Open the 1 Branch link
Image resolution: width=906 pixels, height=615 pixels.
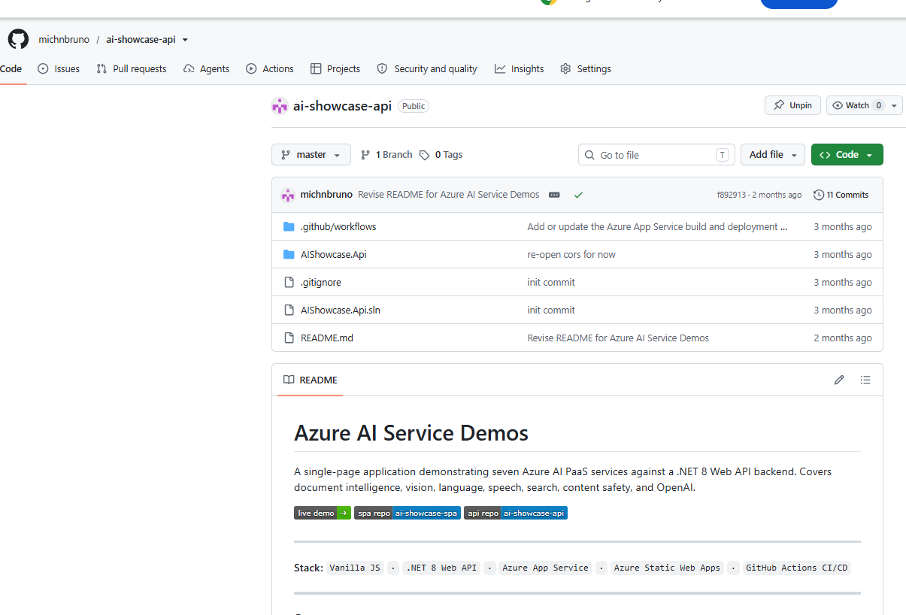click(386, 155)
